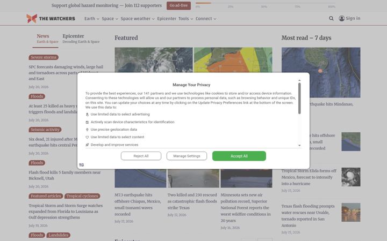Click the small icon in the privacy dialog's bottom-left corner
Image resolution: width=387 pixels, height=241 pixels.
point(82,165)
